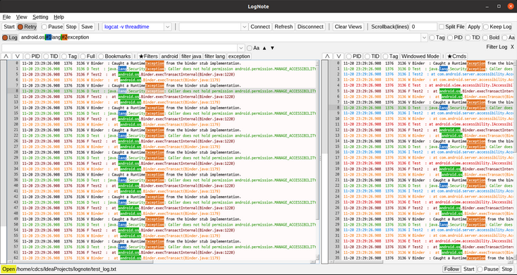
Task: Focus the log filter text field
Action: pyautogui.click(x=219, y=37)
